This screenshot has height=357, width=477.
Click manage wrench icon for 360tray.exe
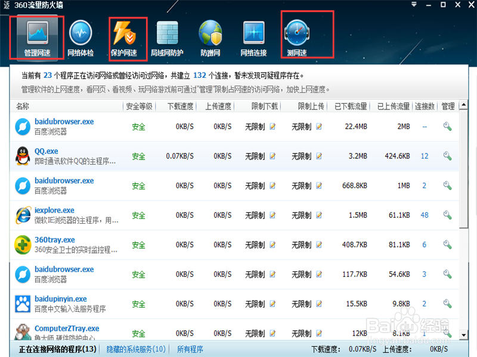pos(447,245)
